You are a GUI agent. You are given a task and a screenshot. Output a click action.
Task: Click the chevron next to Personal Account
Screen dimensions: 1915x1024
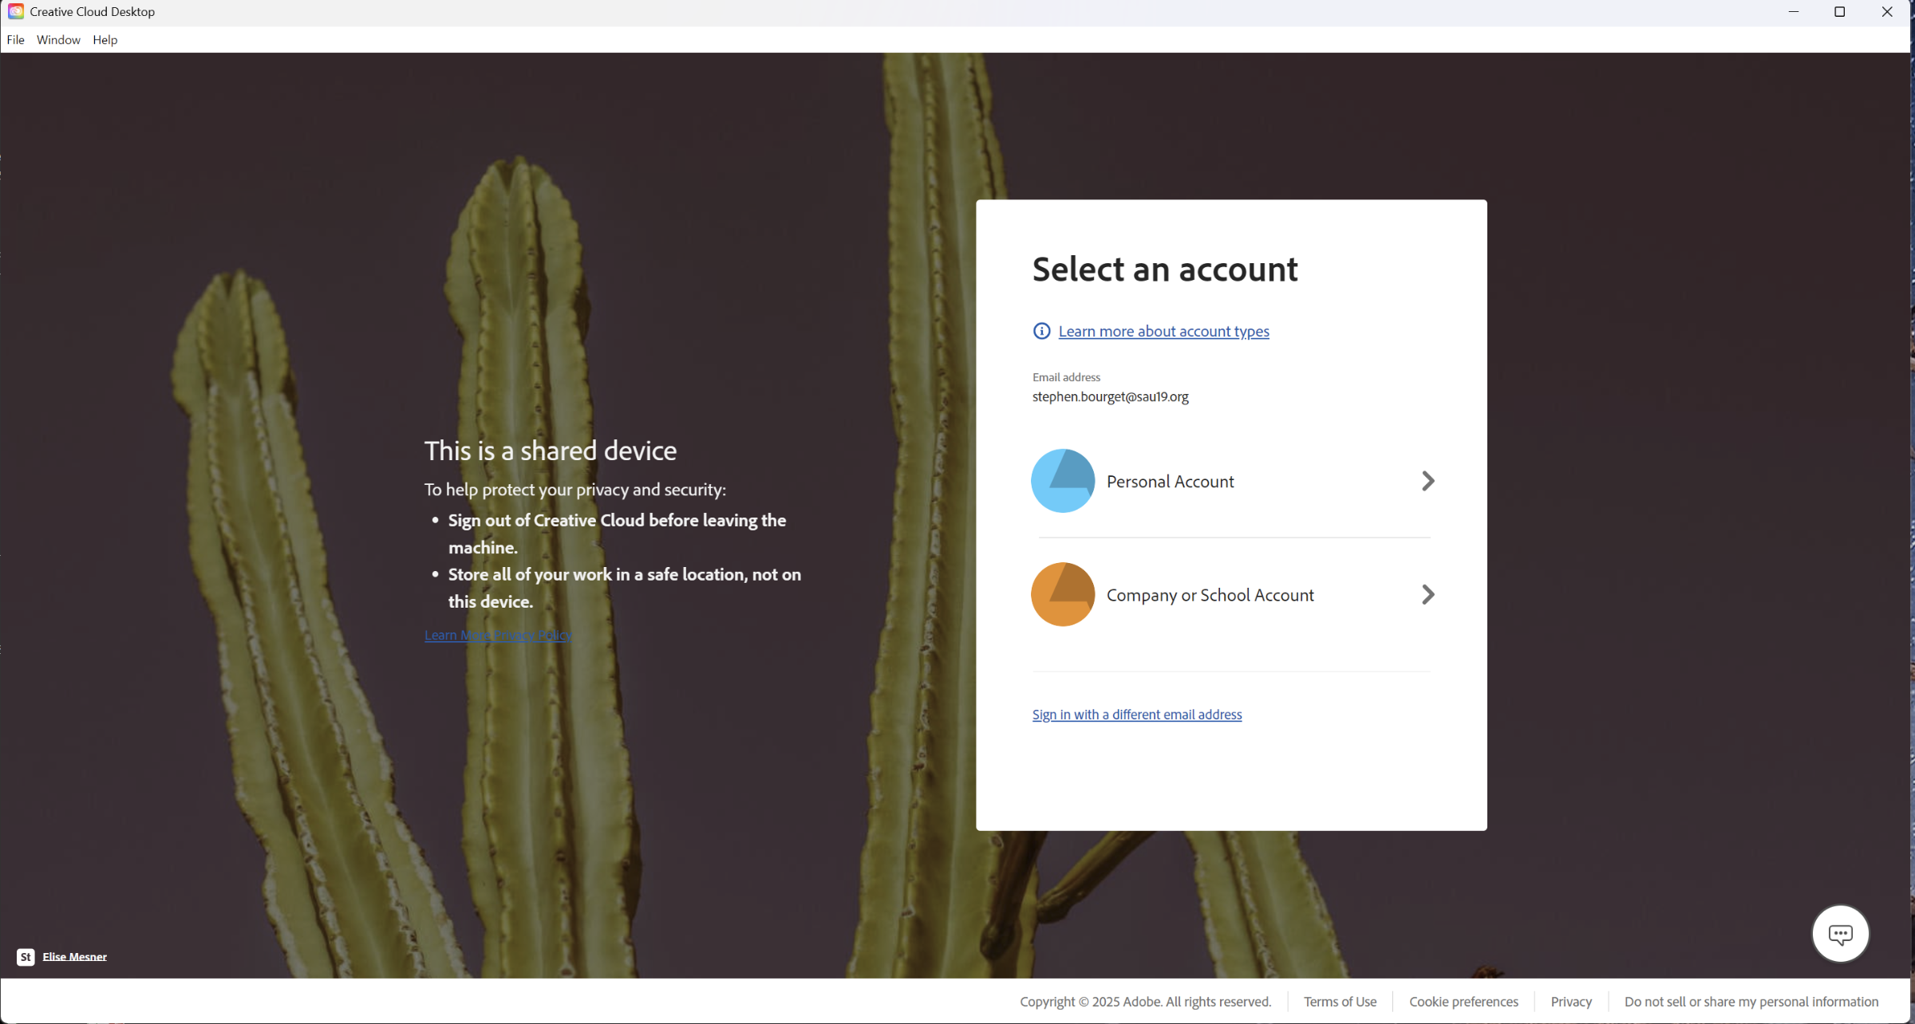pos(1428,481)
